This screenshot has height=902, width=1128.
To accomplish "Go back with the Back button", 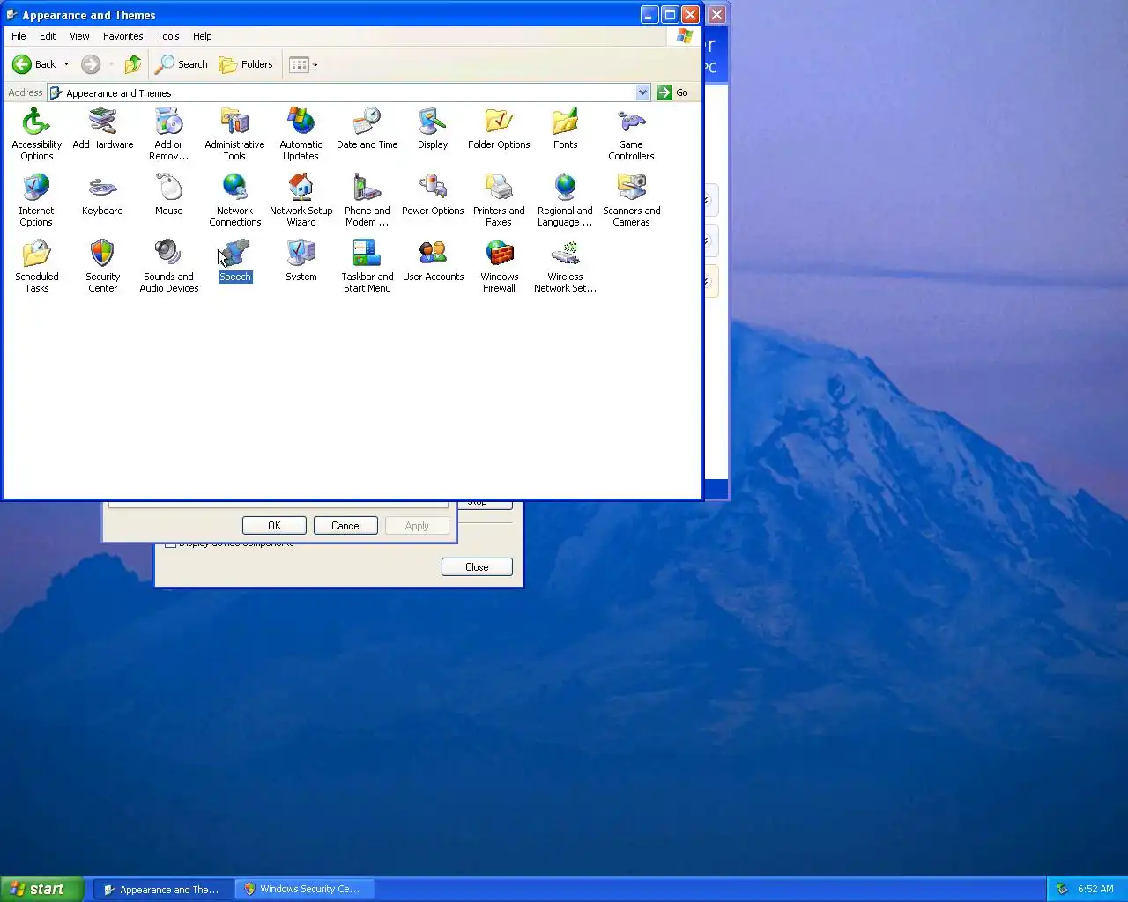I will 34,64.
